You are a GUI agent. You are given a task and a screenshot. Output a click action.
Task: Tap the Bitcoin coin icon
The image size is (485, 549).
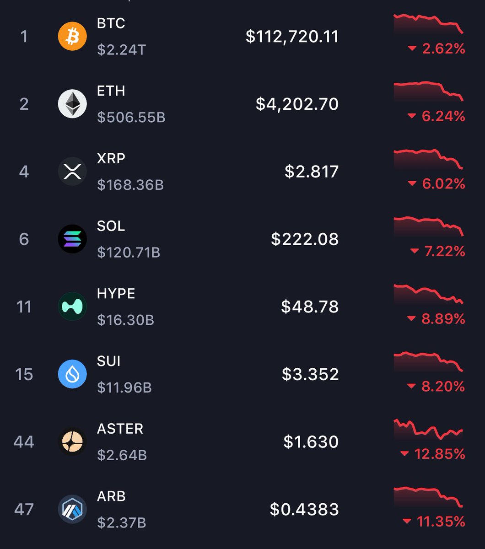(x=72, y=36)
